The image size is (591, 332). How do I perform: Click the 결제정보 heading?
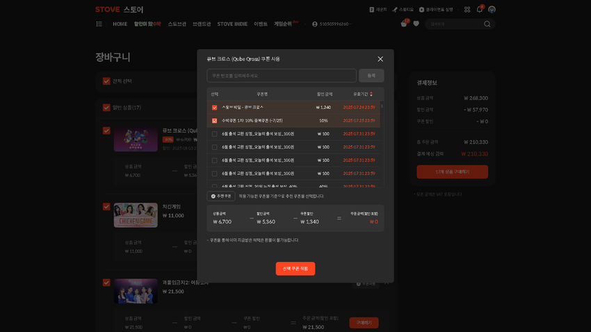pos(427,83)
